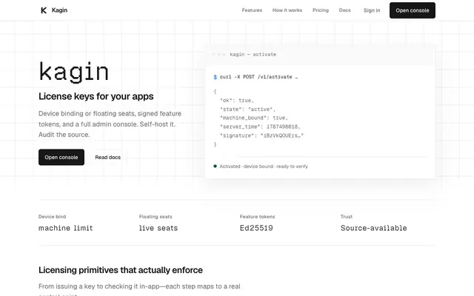Open Docs from the top navigation
This screenshot has width=474, height=296.
point(344,10)
